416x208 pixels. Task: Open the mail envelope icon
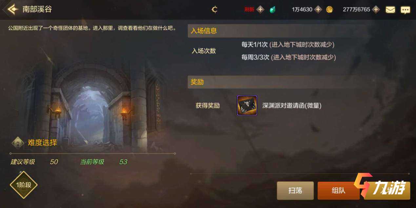click(x=390, y=10)
